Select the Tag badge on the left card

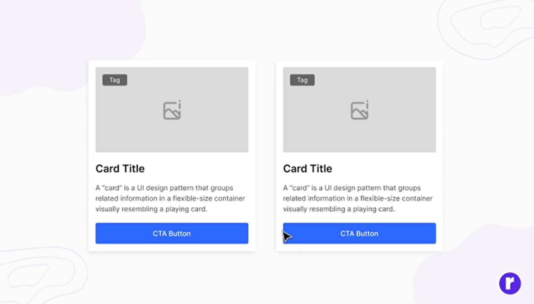[115, 80]
